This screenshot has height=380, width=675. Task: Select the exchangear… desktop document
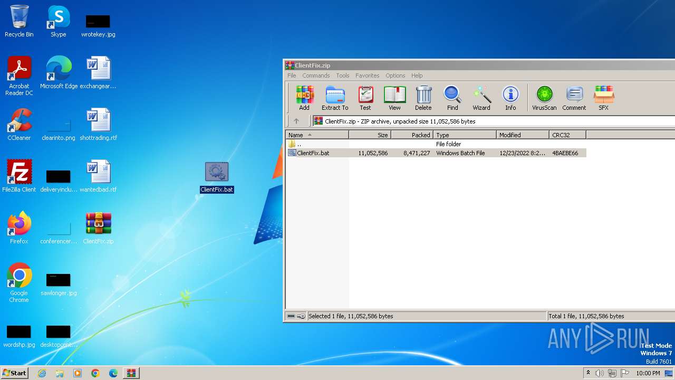[x=98, y=73]
